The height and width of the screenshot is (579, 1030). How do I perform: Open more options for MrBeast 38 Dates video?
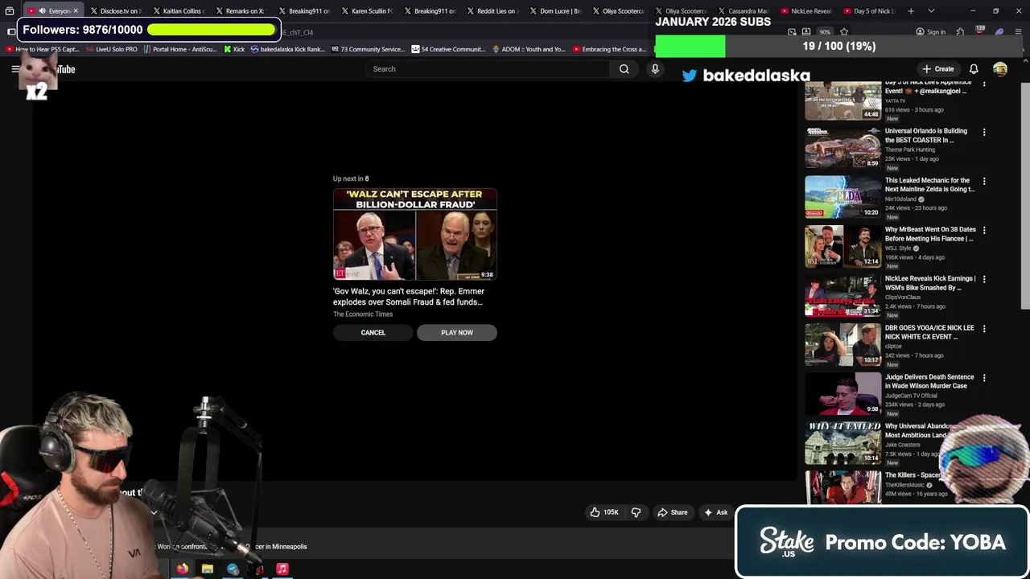pyautogui.click(x=984, y=230)
